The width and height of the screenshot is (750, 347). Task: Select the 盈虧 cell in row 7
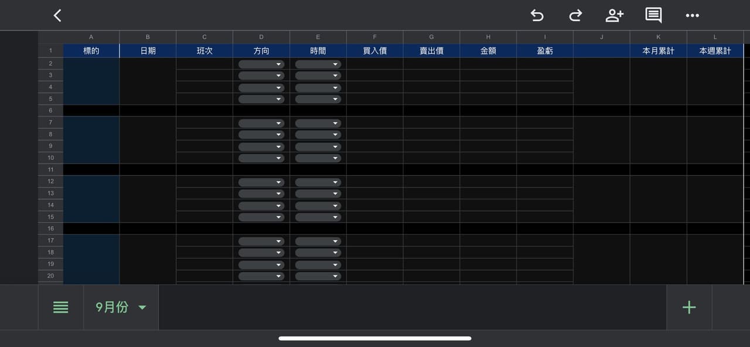[x=545, y=123]
